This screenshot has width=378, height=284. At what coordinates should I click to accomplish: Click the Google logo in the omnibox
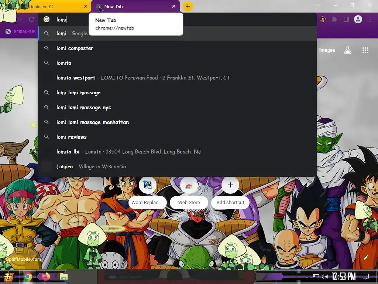coord(47,19)
